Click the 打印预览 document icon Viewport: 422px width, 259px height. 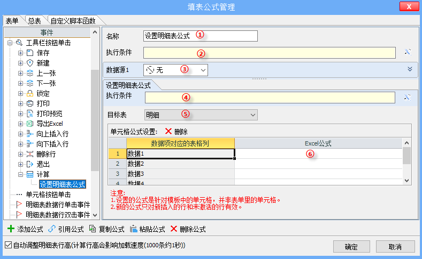coord(30,114)
